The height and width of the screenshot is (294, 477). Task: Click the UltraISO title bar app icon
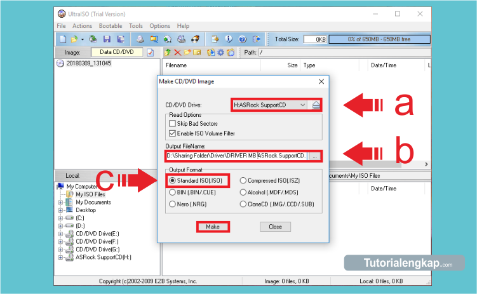[62, 14]
